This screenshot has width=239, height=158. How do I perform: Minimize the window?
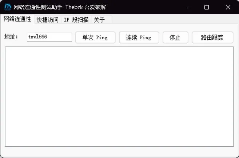186,7
